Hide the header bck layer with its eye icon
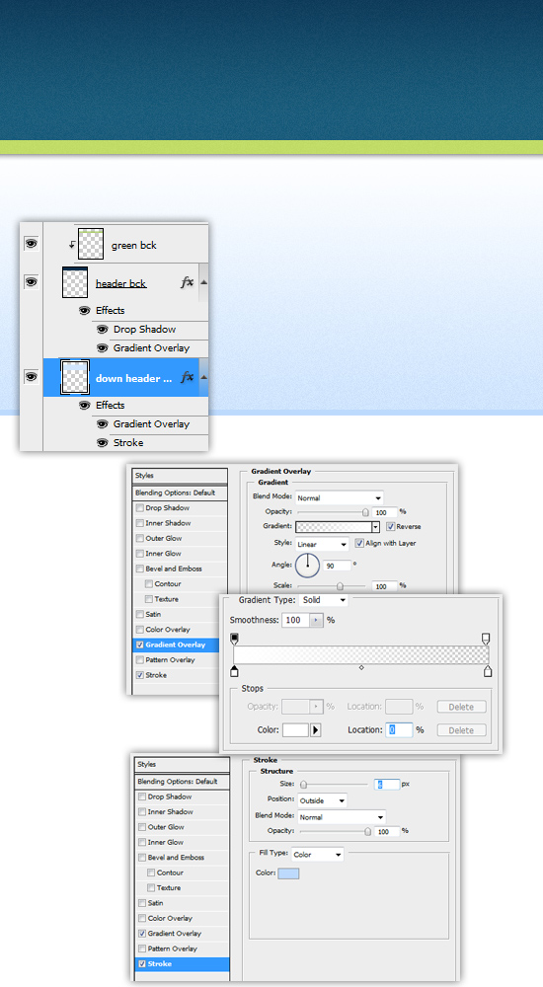Viewport: 543px width, 987px height. tap(32, 282)
